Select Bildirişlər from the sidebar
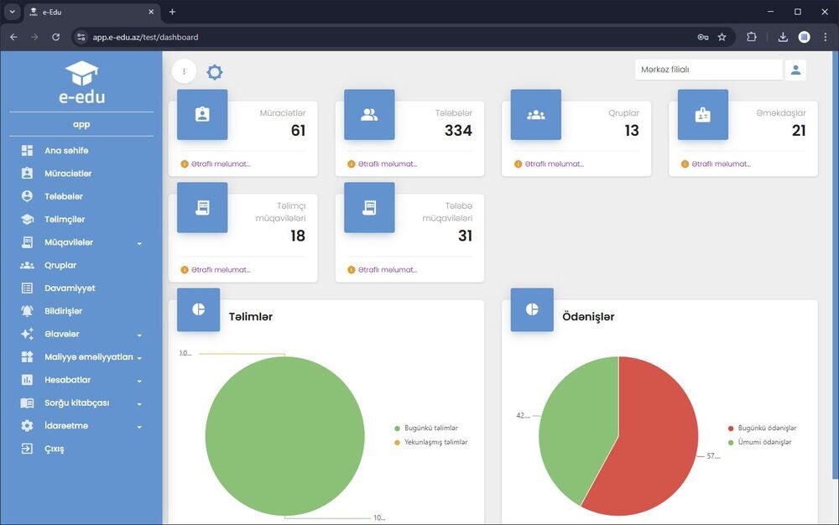Image resolution: width=839 pixels, height=525 pixels. pos(63,311)
